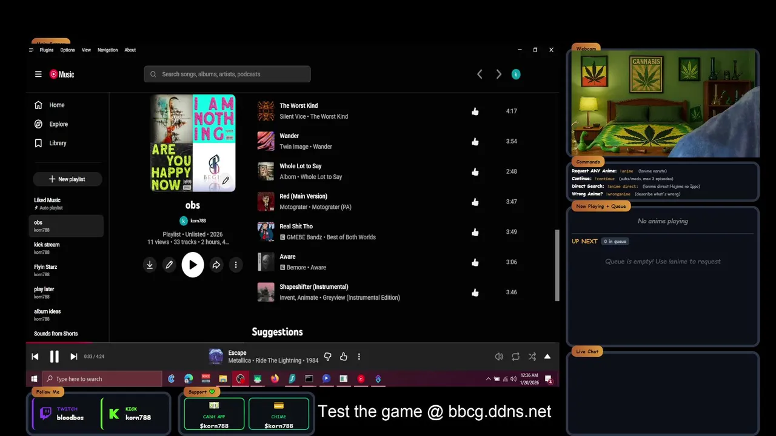
Task: Open the Windows Start menu
Action: pos(34,379)
